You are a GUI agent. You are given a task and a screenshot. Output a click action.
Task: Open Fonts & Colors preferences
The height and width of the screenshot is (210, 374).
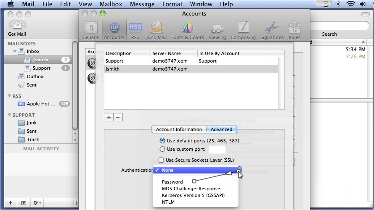pyautogui.click(x=188, y=30)
